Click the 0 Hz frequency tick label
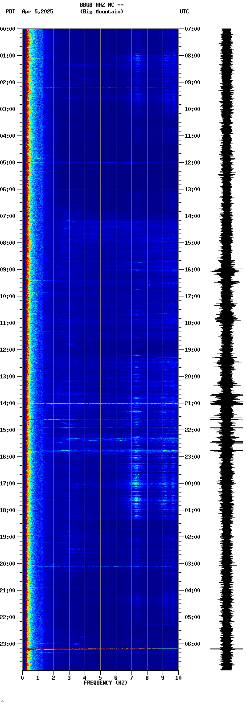This screenshot has height=706, width=246. pos(22,678)
